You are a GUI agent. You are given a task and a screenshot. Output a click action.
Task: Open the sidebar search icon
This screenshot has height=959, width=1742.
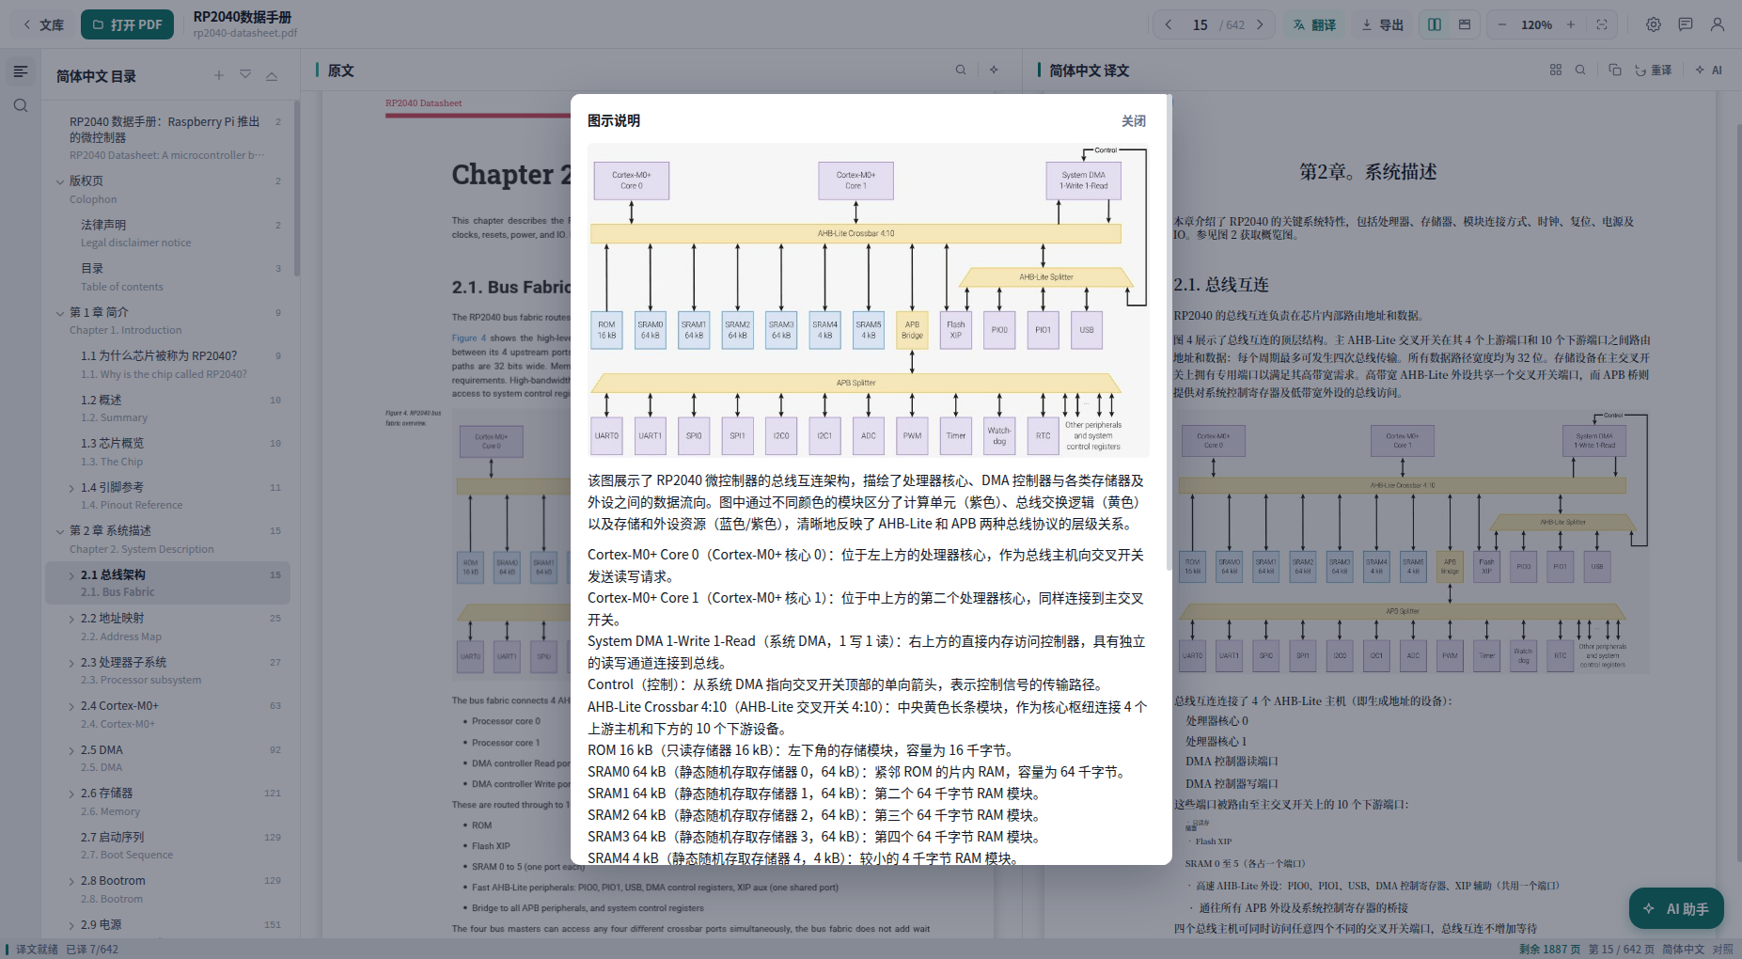(21, 105)
